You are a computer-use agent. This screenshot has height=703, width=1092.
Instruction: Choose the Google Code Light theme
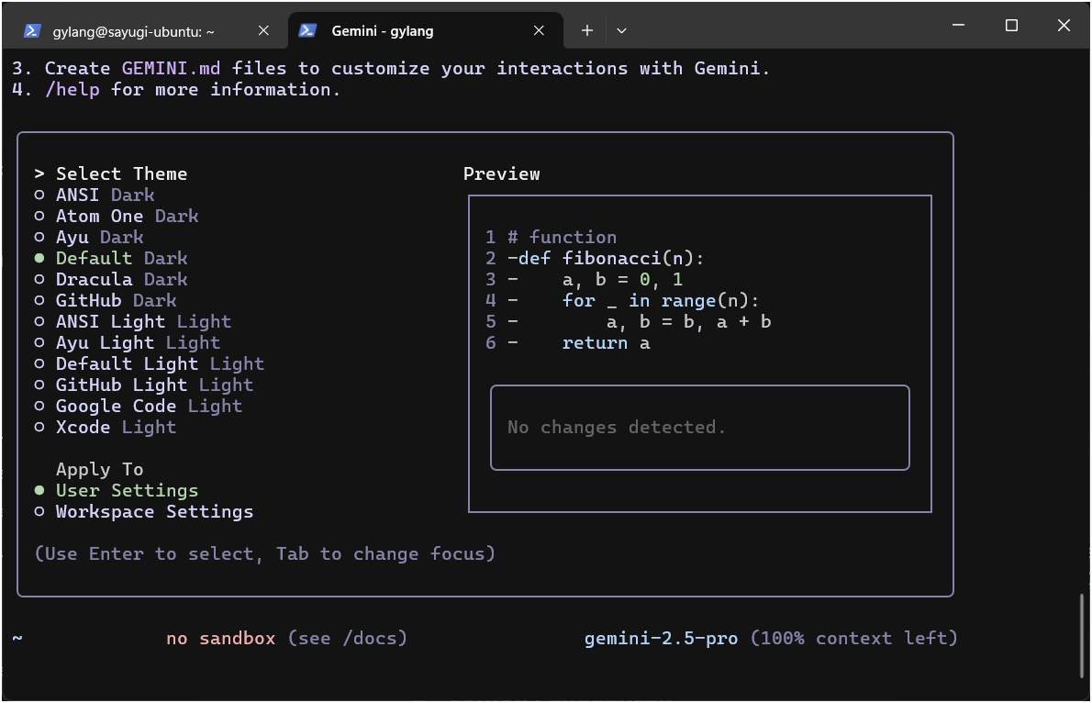(149, 406)
